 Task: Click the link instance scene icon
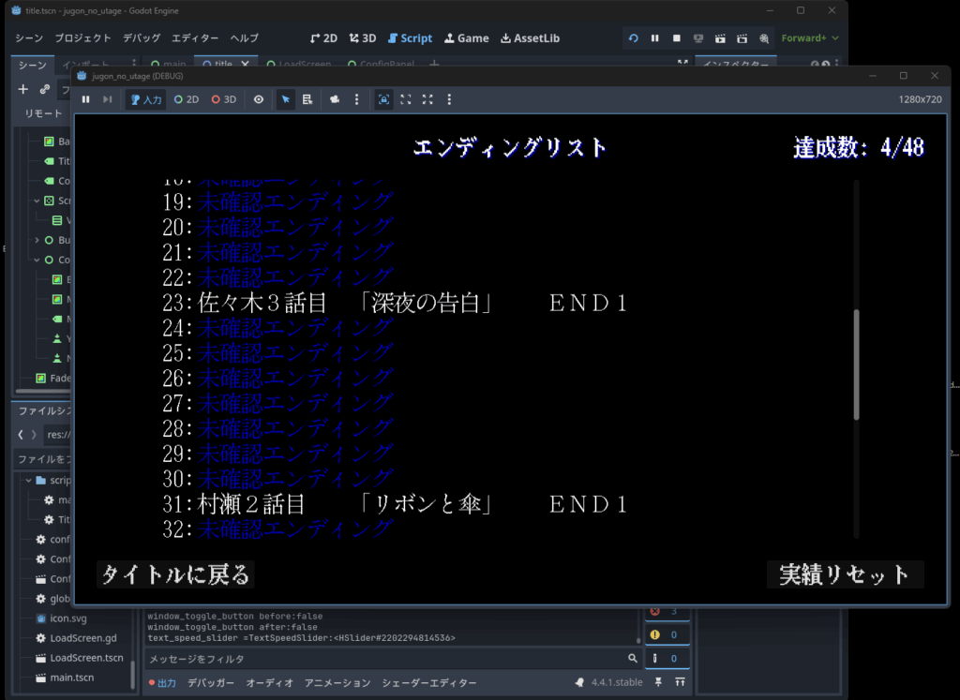[45, 89]
